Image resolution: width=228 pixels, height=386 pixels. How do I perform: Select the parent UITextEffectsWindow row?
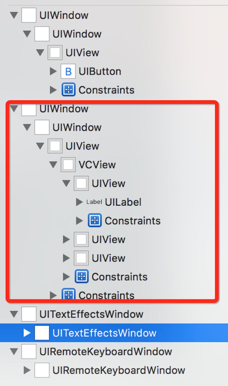coord(91,314)
